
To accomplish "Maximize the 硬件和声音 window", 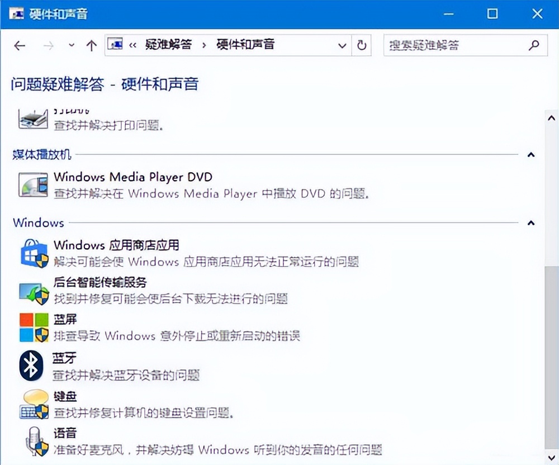I will click(x=492, y=14).
